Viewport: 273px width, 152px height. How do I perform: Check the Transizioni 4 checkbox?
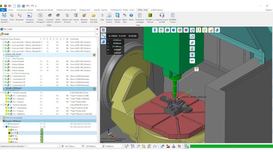tap(6, 124)
